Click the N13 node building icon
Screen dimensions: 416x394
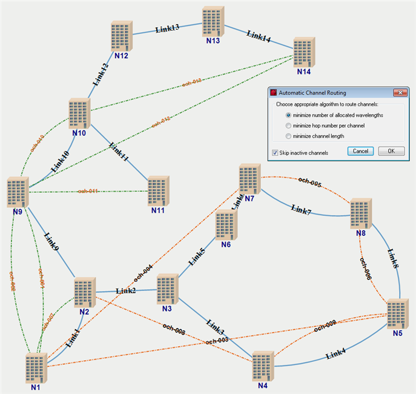tap(213, 22)
